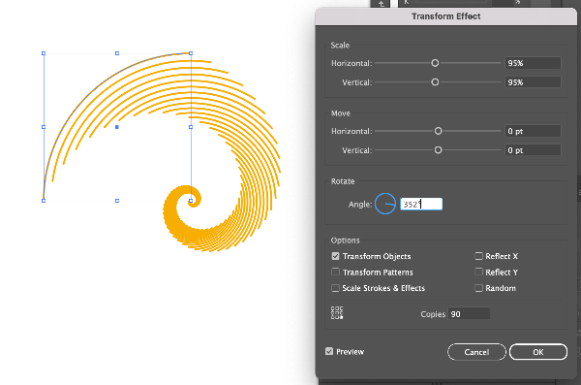Click the top-middle bounding box handle

(117, 53)
